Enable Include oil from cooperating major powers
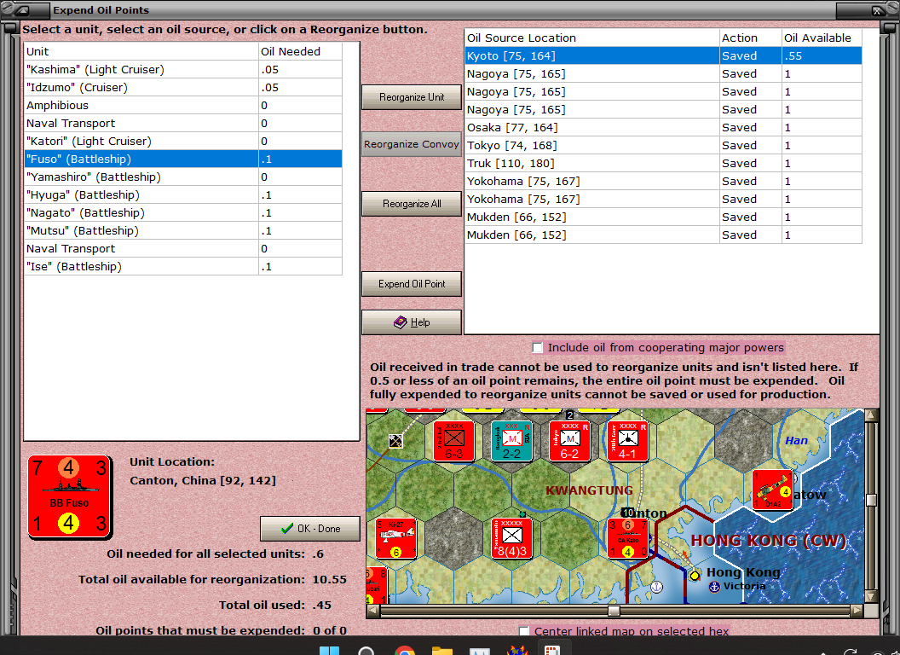This screenshot has width=900, height=655. click(537, 348)
